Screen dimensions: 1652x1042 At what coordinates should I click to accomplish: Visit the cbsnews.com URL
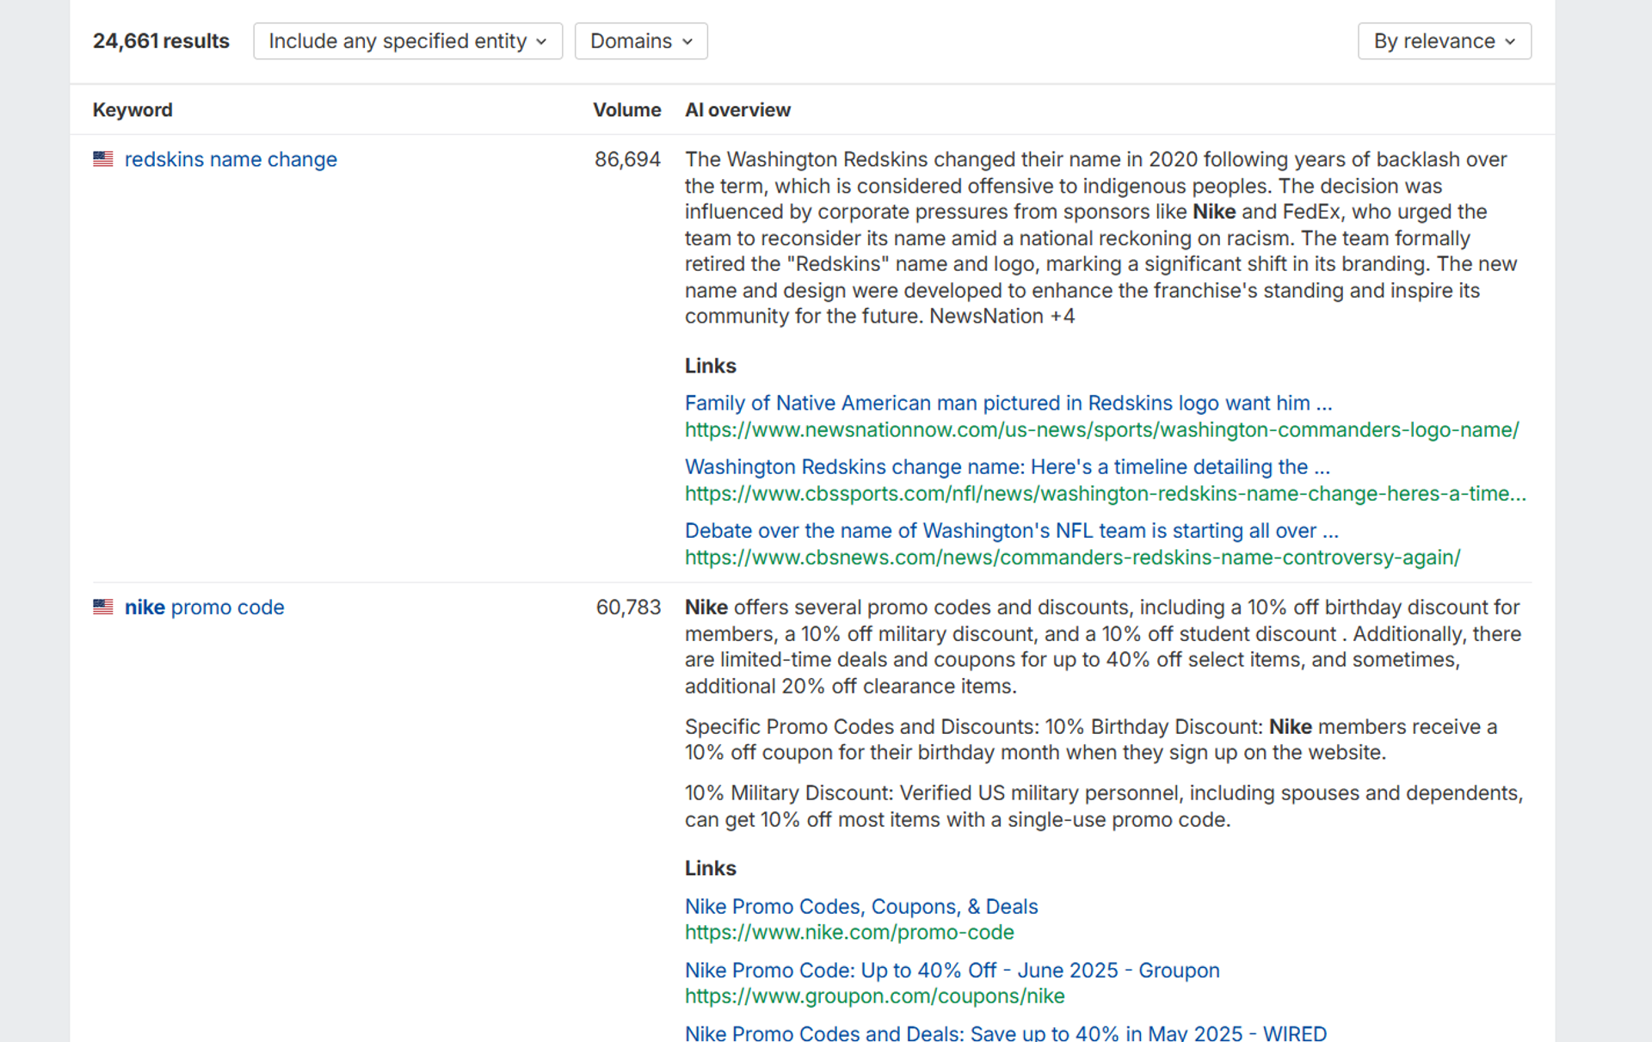(1073, 558)
